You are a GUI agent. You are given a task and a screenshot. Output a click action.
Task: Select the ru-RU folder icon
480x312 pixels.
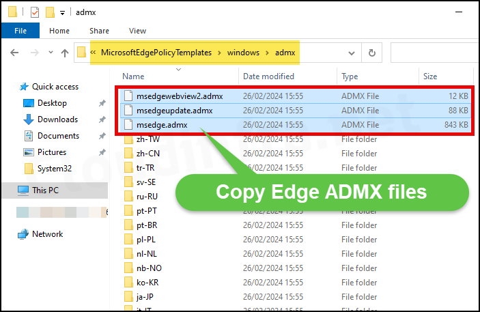128,196
